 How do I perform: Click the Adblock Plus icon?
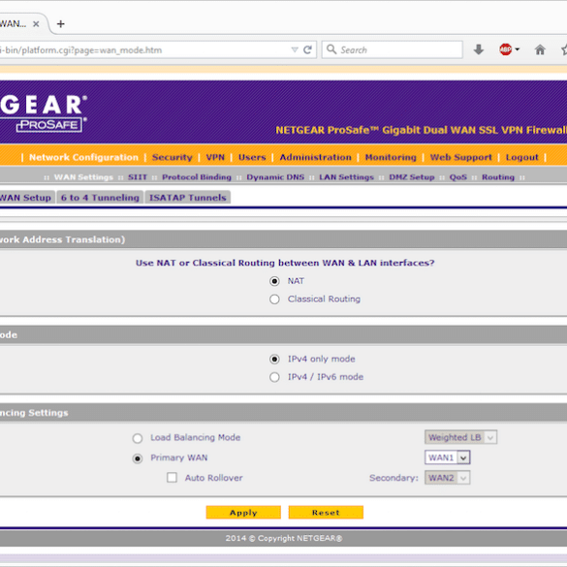tap(505, 49)
